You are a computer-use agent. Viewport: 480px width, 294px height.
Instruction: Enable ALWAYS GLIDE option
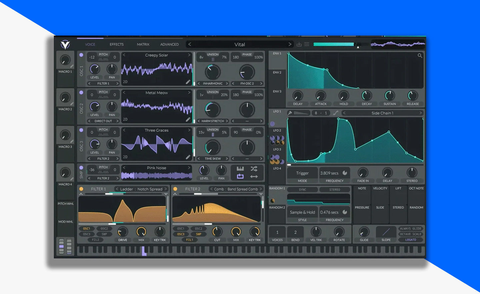(411, 229)
